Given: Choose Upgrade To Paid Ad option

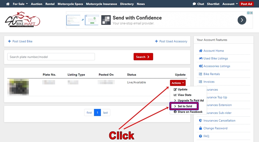Looking at the screenshot, I should tap(188, 100).
